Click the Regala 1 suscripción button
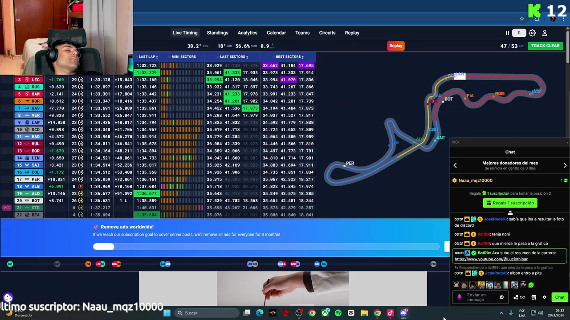 click(x=510, y=203)
